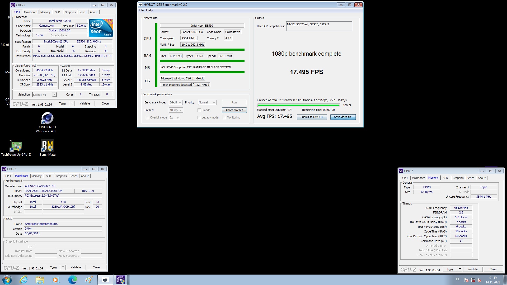Click the benchmark progress bar
This screenshot has width=507, height=285.
(298, 105)
